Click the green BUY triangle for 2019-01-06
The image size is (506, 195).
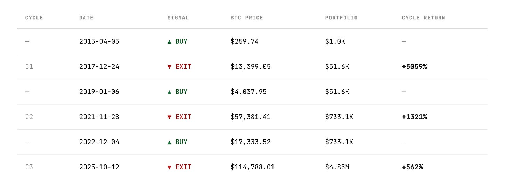pos(169,92)
